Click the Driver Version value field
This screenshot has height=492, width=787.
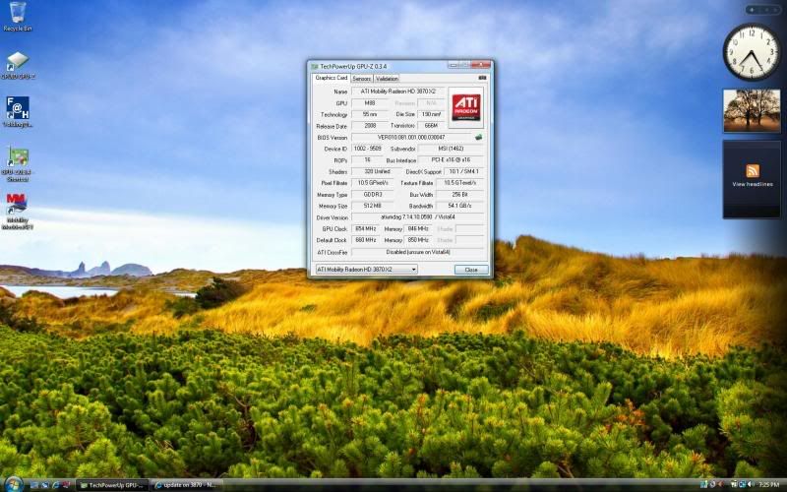tap(418, 217)
